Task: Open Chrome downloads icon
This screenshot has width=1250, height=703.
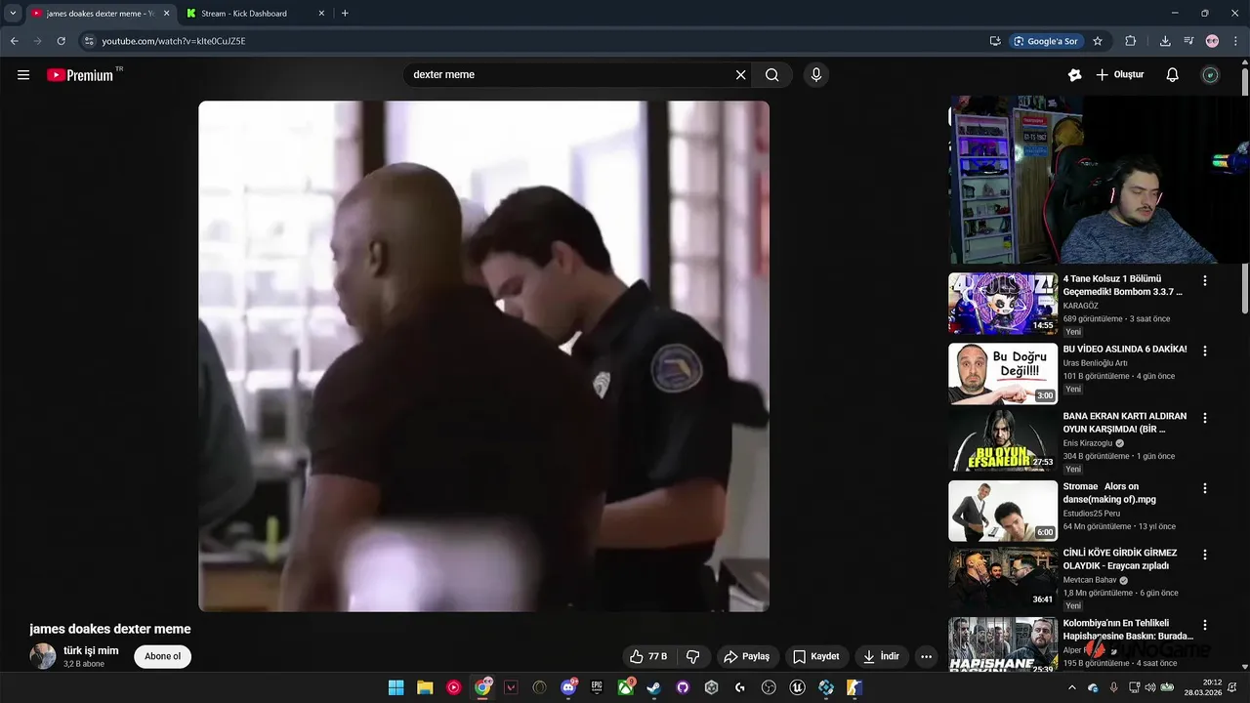Action: (x=1165, y=41)
